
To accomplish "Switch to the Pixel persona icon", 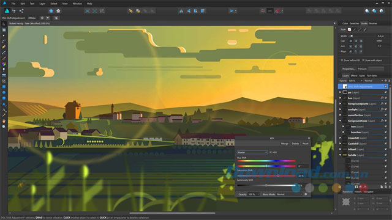I will tap(13, 11).
